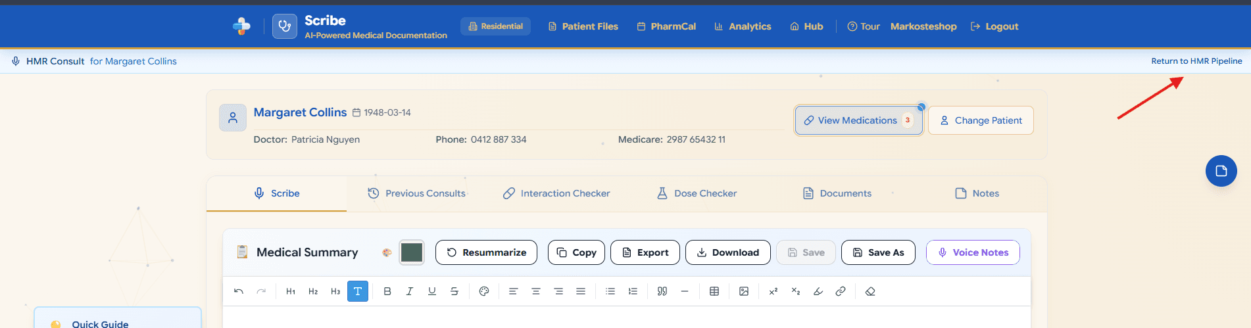Log out of Scribe

tap(994, 26)
